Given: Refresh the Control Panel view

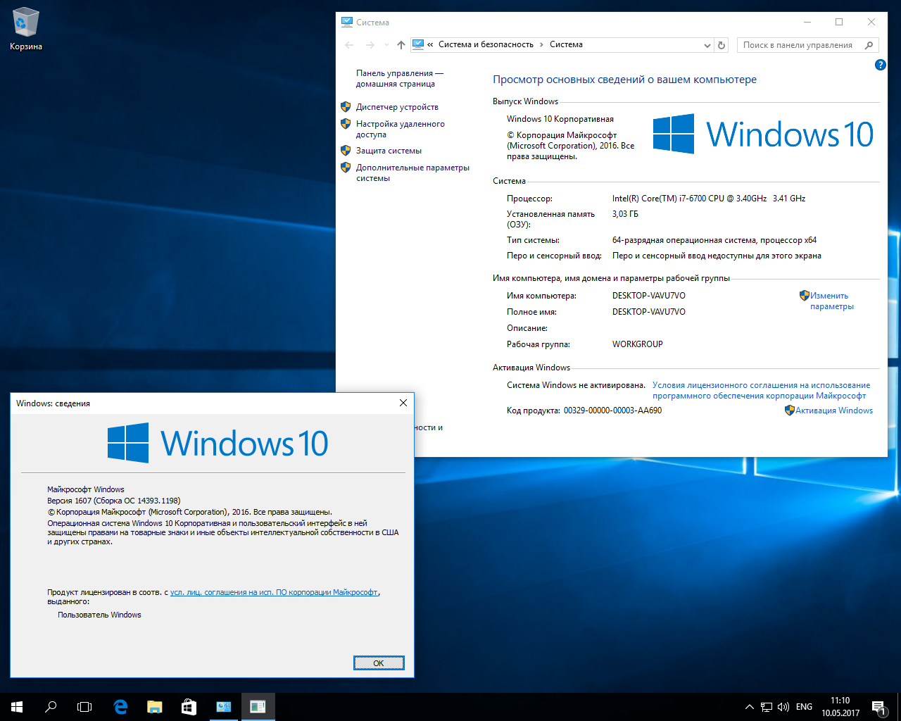Looking at the screenshot, I should point(722,45).
